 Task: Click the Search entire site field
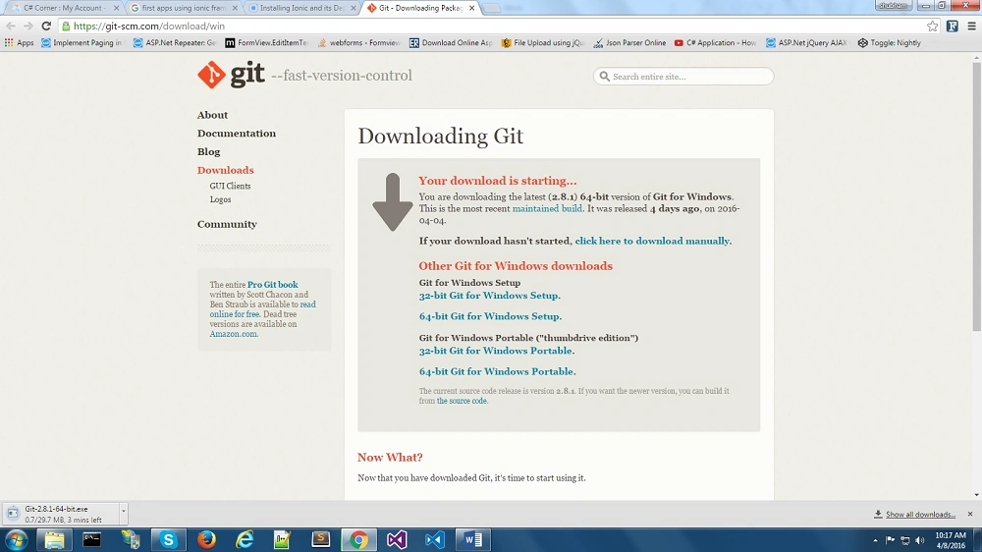(683, 77)
